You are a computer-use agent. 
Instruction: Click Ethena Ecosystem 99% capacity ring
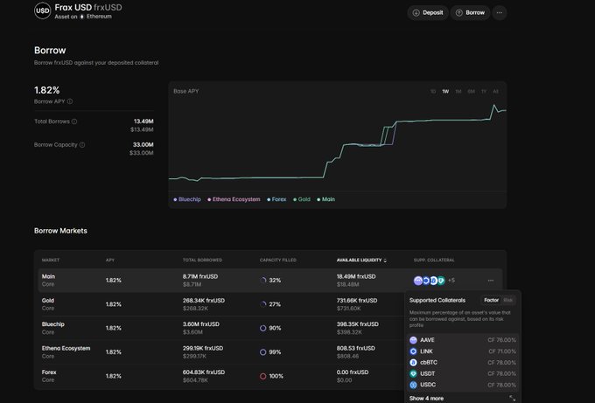coord(263,352)
